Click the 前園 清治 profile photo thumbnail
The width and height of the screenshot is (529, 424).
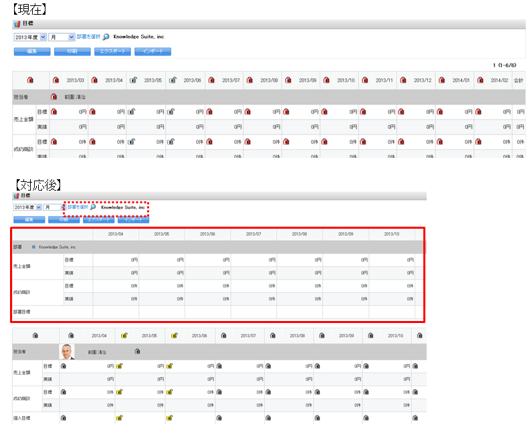(67, 351)
